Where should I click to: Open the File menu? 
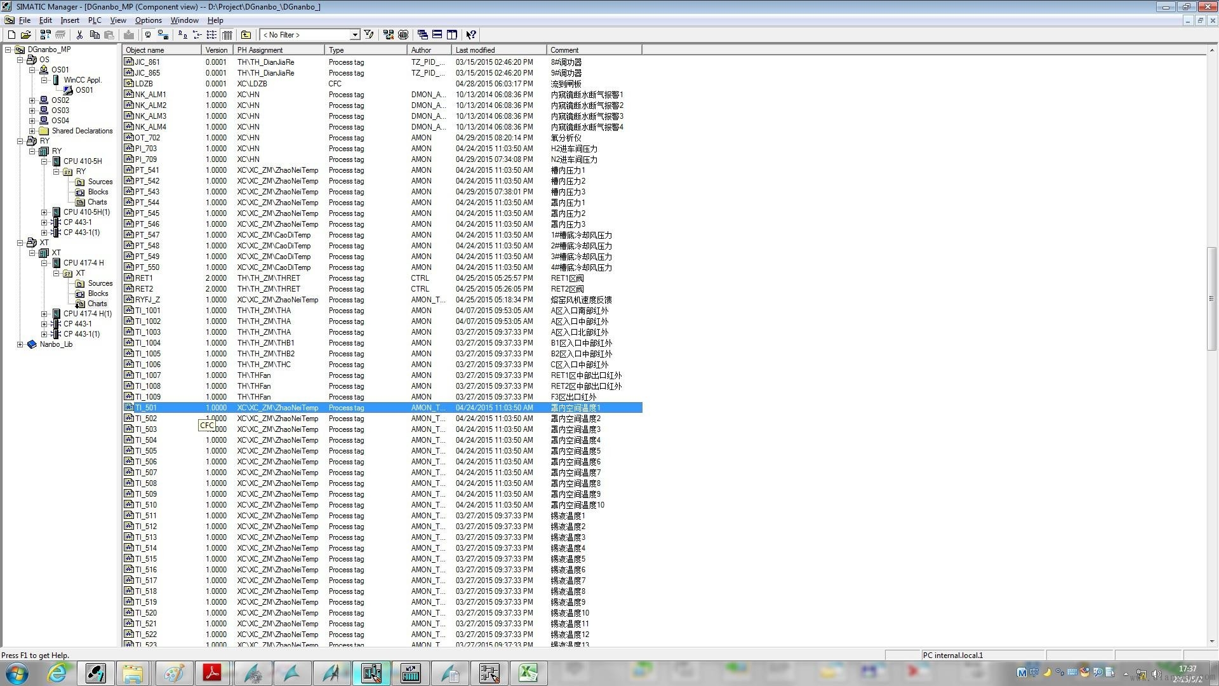click(x=25, y=20)
